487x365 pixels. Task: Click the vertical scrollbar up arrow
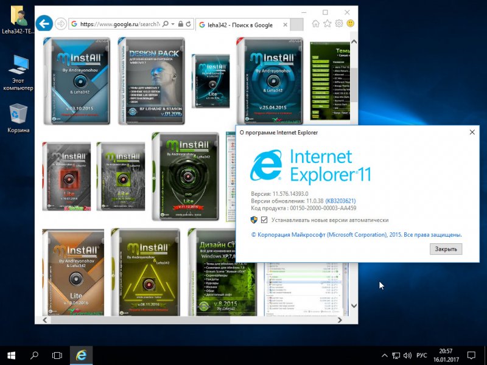354,41
